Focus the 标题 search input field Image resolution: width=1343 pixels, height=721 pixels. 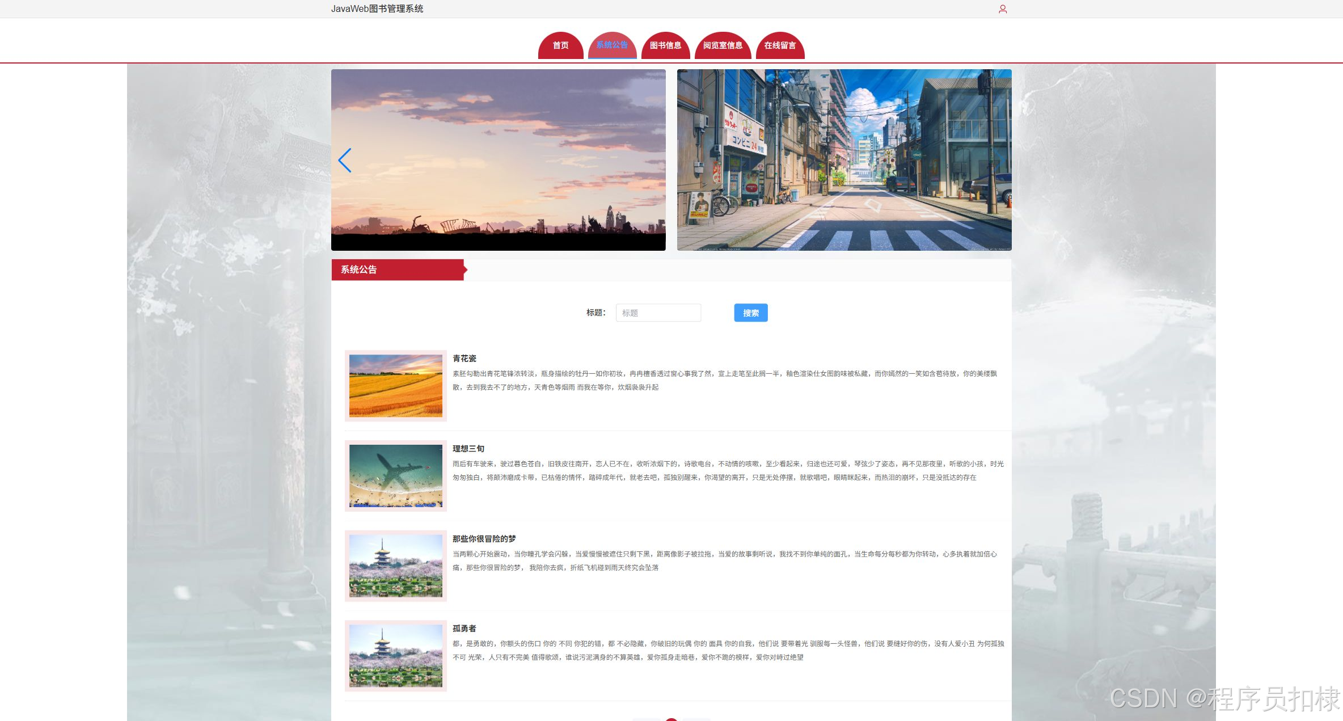[x=658, y=313]
